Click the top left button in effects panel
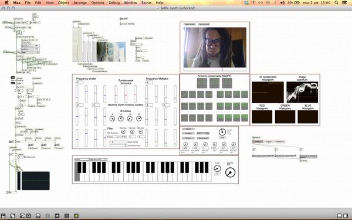 [188, 129]
